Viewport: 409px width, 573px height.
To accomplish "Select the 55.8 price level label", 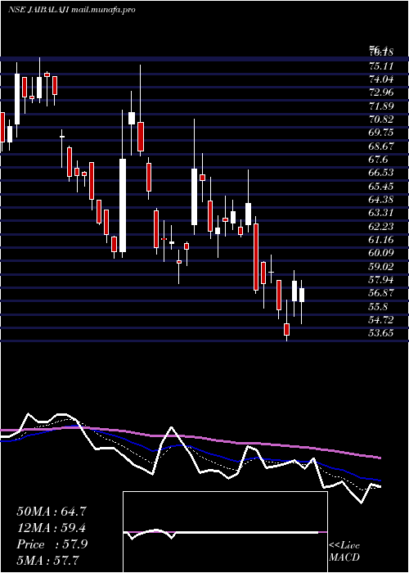I will tap(379, 307).
